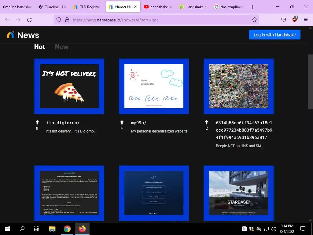This screenshot has width=313, height=235.
Task: Open the tracking protection shield icon
Action: pos(58,20)
